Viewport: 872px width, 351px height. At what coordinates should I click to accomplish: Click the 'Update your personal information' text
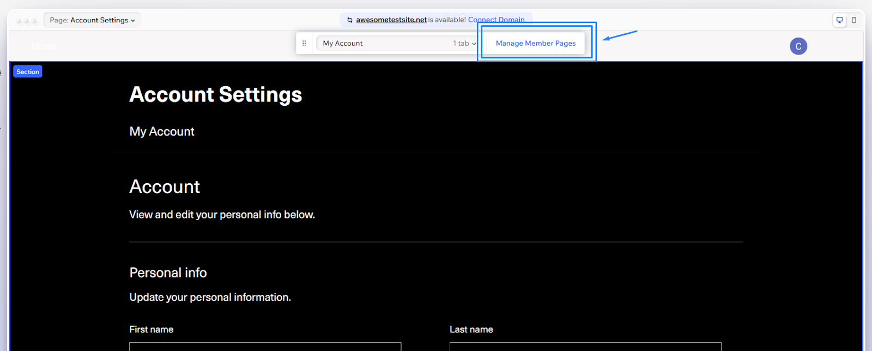click(x=210, y=297)
